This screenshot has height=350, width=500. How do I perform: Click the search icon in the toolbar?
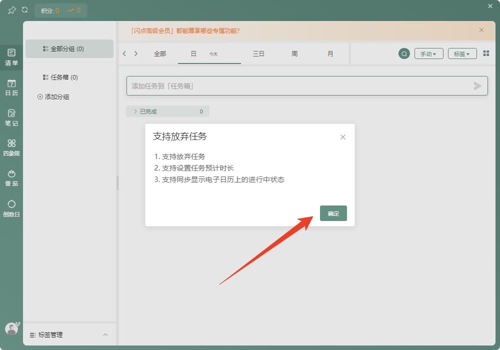click(404, 53)
